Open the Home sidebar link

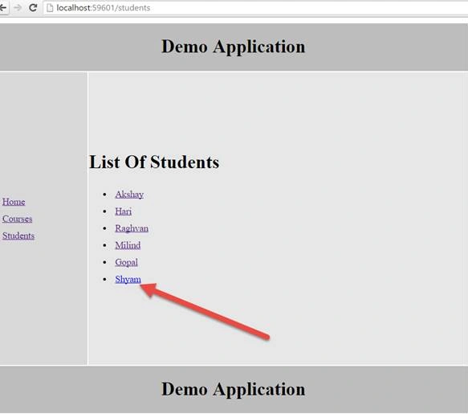point(14,202)
